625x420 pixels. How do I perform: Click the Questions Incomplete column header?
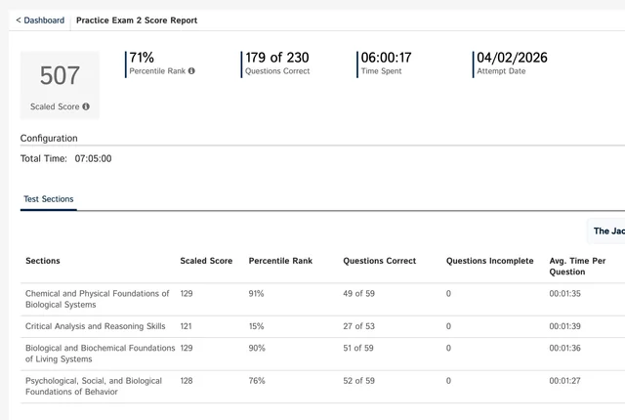click(489, 261)
